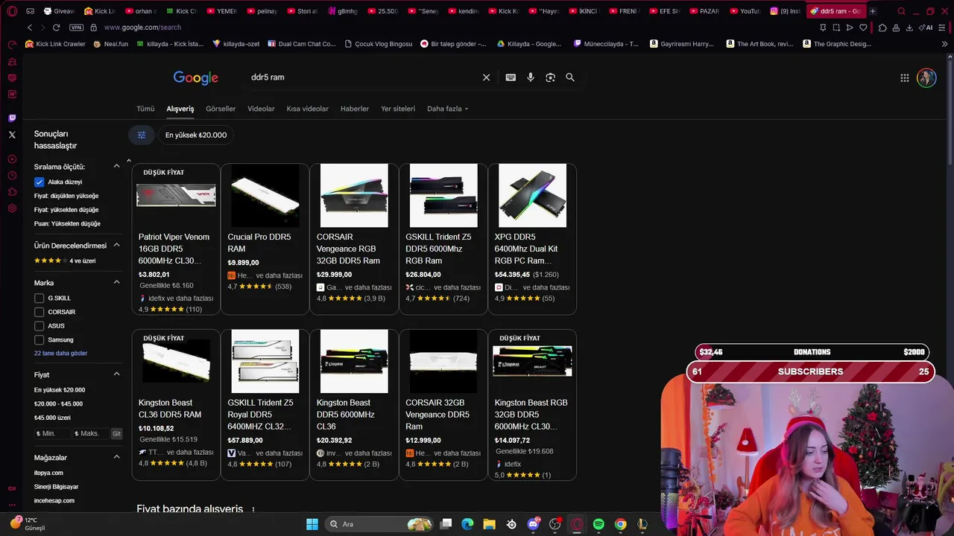Viewport: 954px width, 536px height.
Task: Uncheck the Alaka düzeyi sorting checkbox
Action: click(x=40, y=182)
